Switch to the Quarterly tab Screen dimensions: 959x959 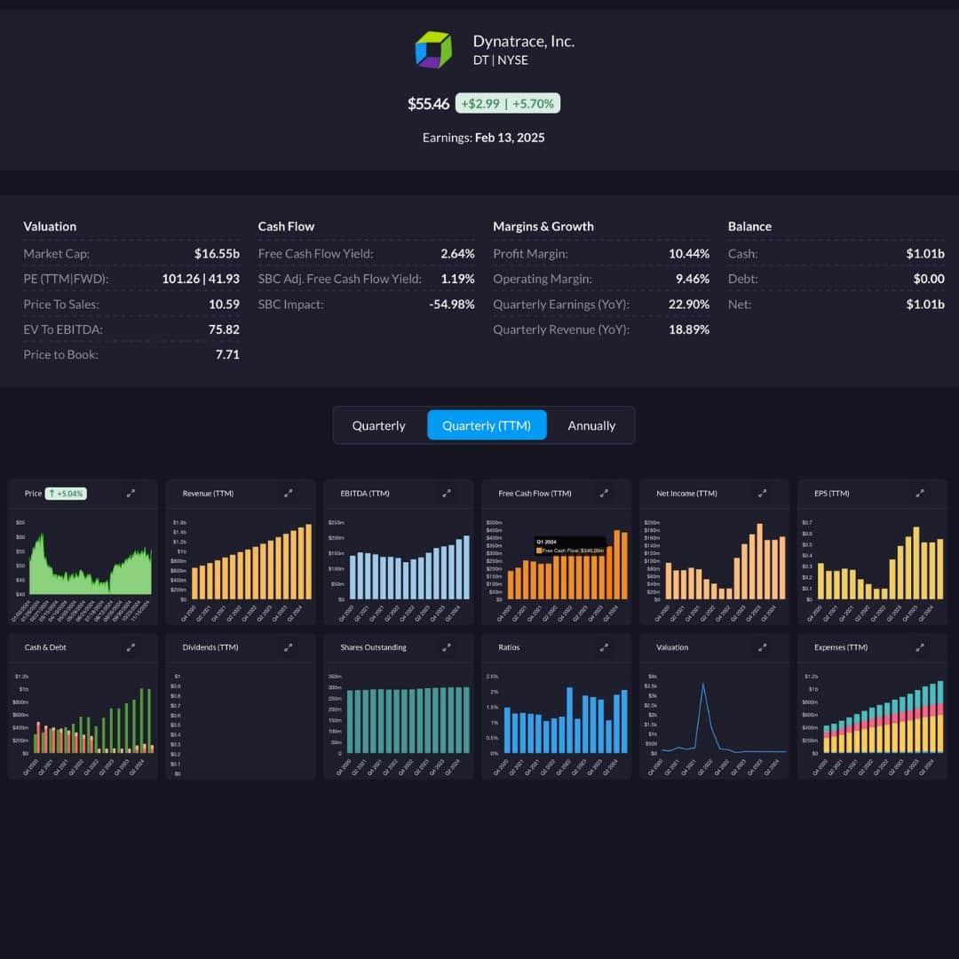[x=378, y=425]
